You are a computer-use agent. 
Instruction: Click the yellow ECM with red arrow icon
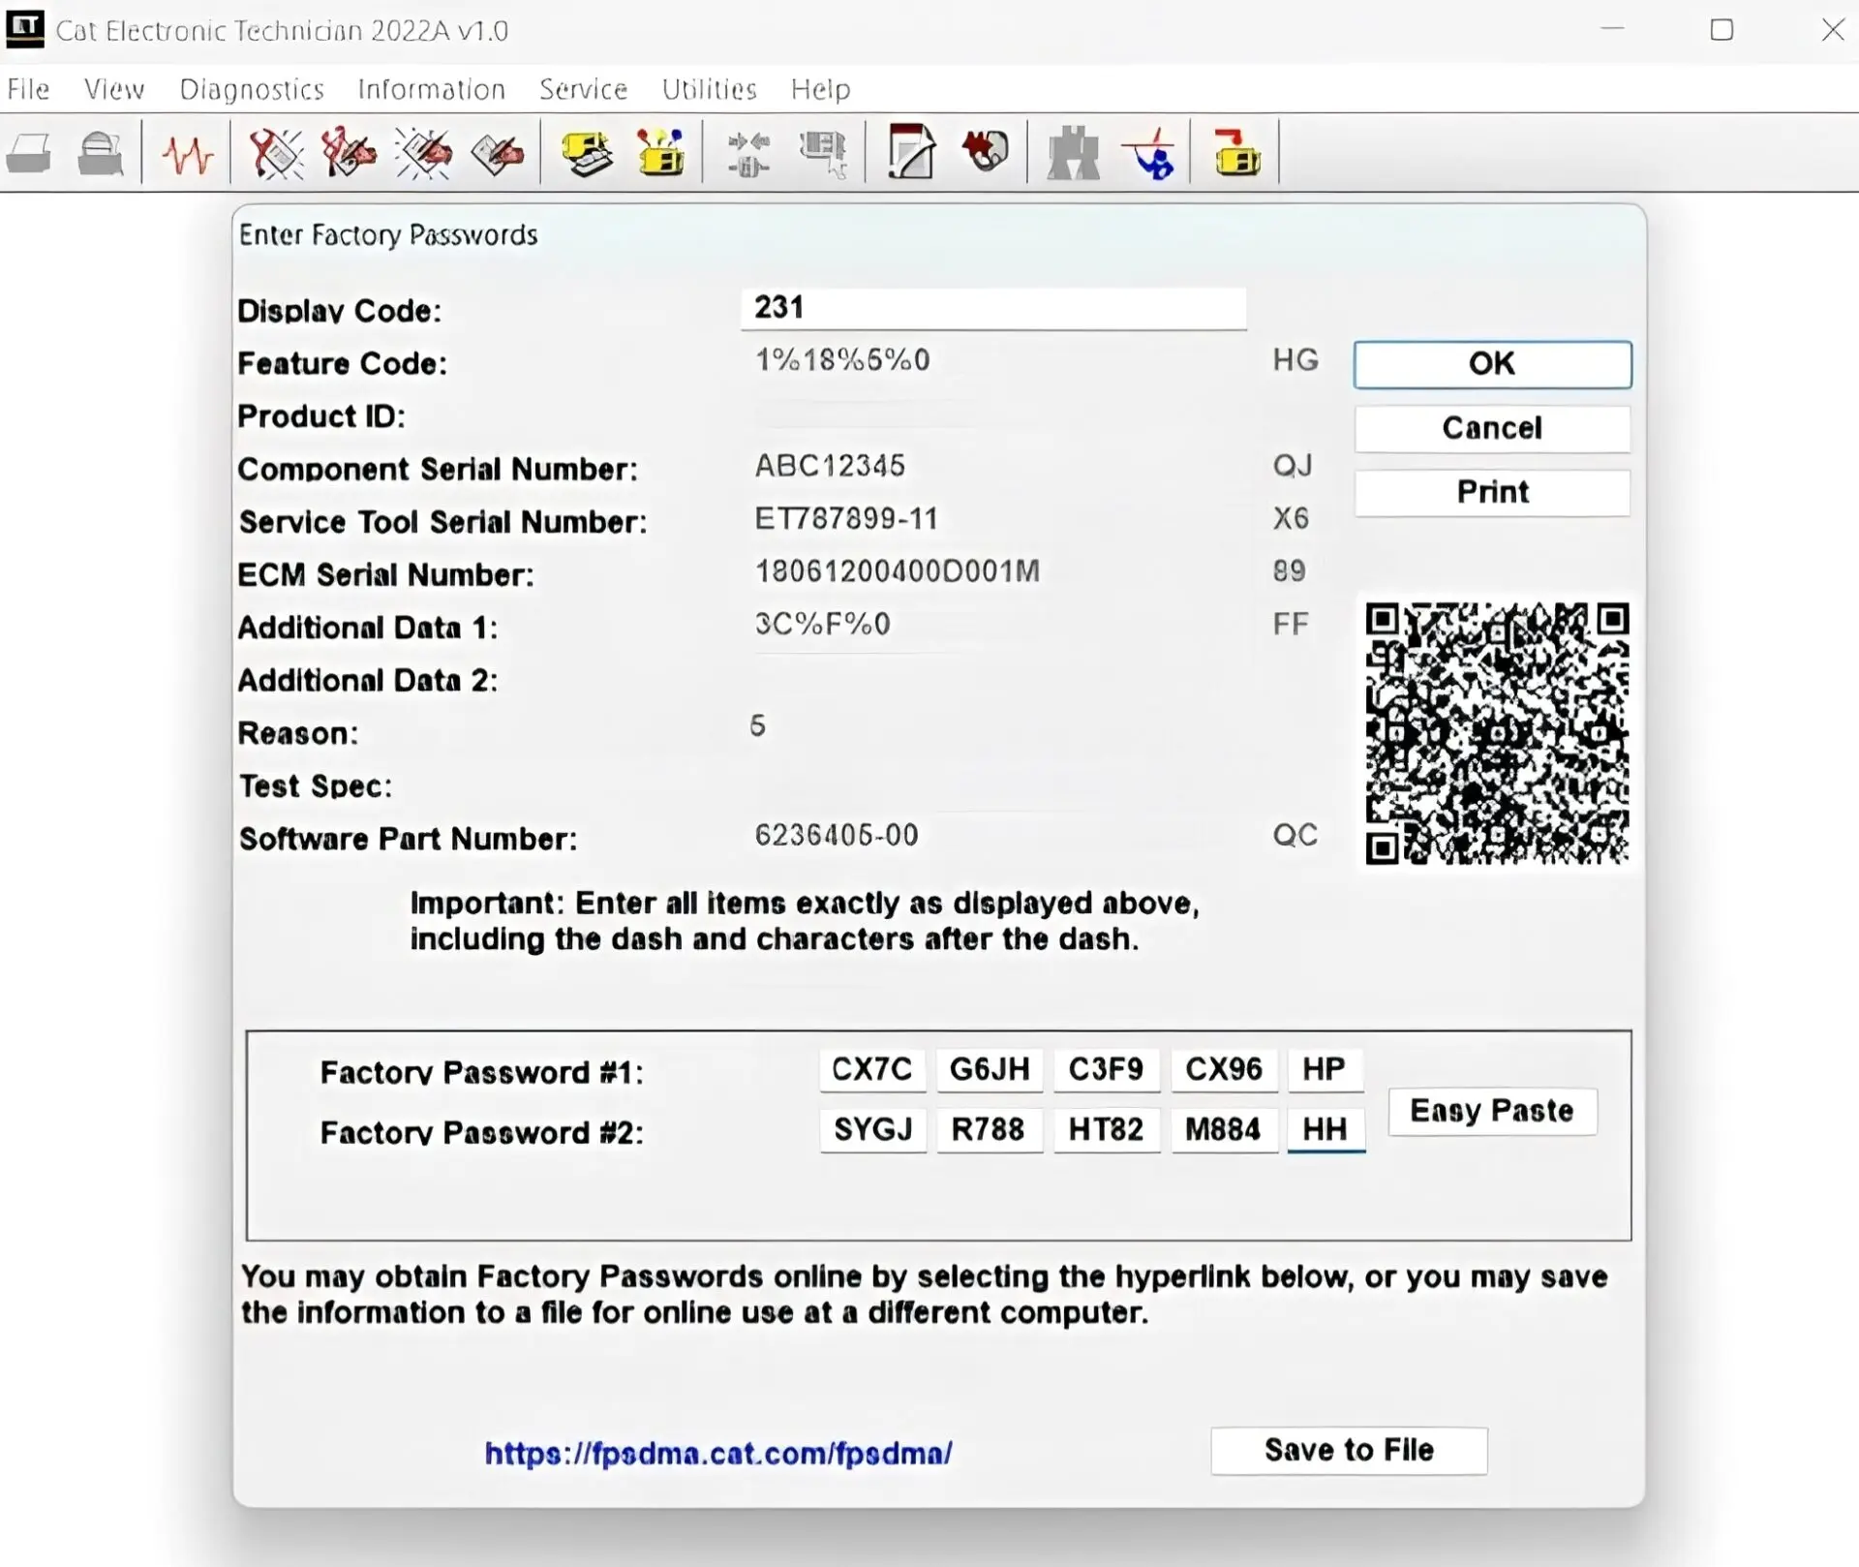(1236, 153)
